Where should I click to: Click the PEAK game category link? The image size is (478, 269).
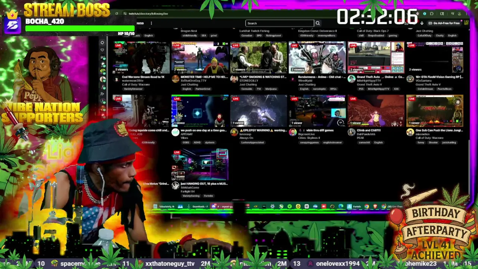pos(360,138)
